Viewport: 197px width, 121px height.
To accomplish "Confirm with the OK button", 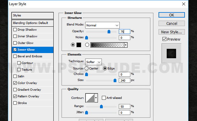I will (x=172, y=15).
